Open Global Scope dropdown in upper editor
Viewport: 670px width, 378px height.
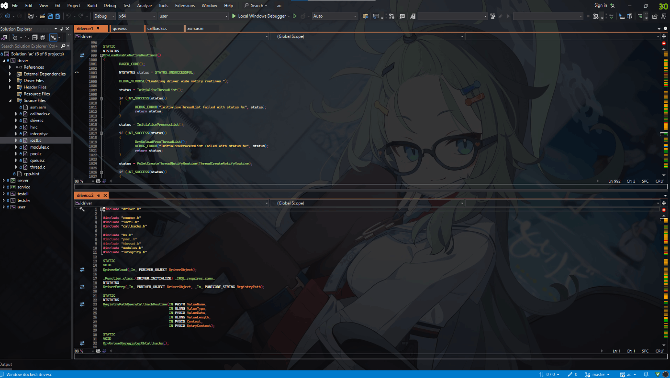point(368,36)
